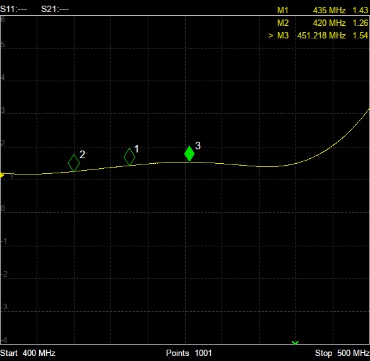Click the Points 1001 setting
The image size is (370, 361).
tap(189, 353)
